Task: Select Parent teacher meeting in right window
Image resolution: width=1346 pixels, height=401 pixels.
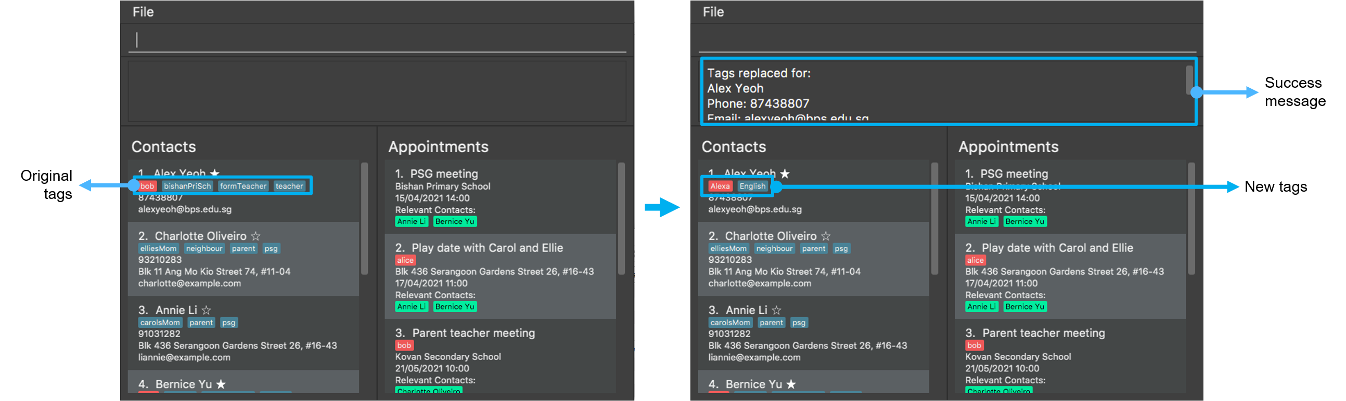Action: click(x=1070, y=356)
